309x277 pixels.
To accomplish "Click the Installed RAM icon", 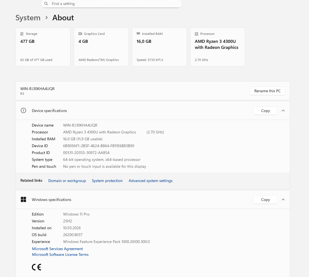I will (x=138, y=34).
